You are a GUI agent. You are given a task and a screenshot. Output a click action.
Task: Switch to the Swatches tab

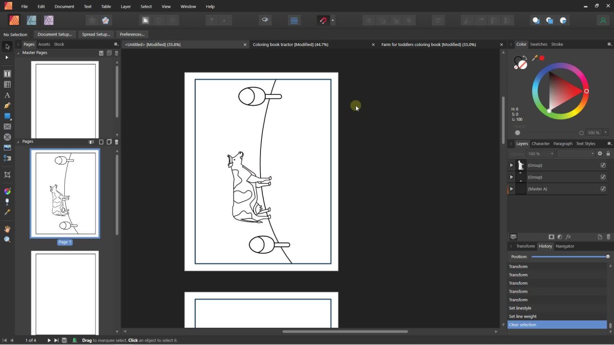pos(538,44)
